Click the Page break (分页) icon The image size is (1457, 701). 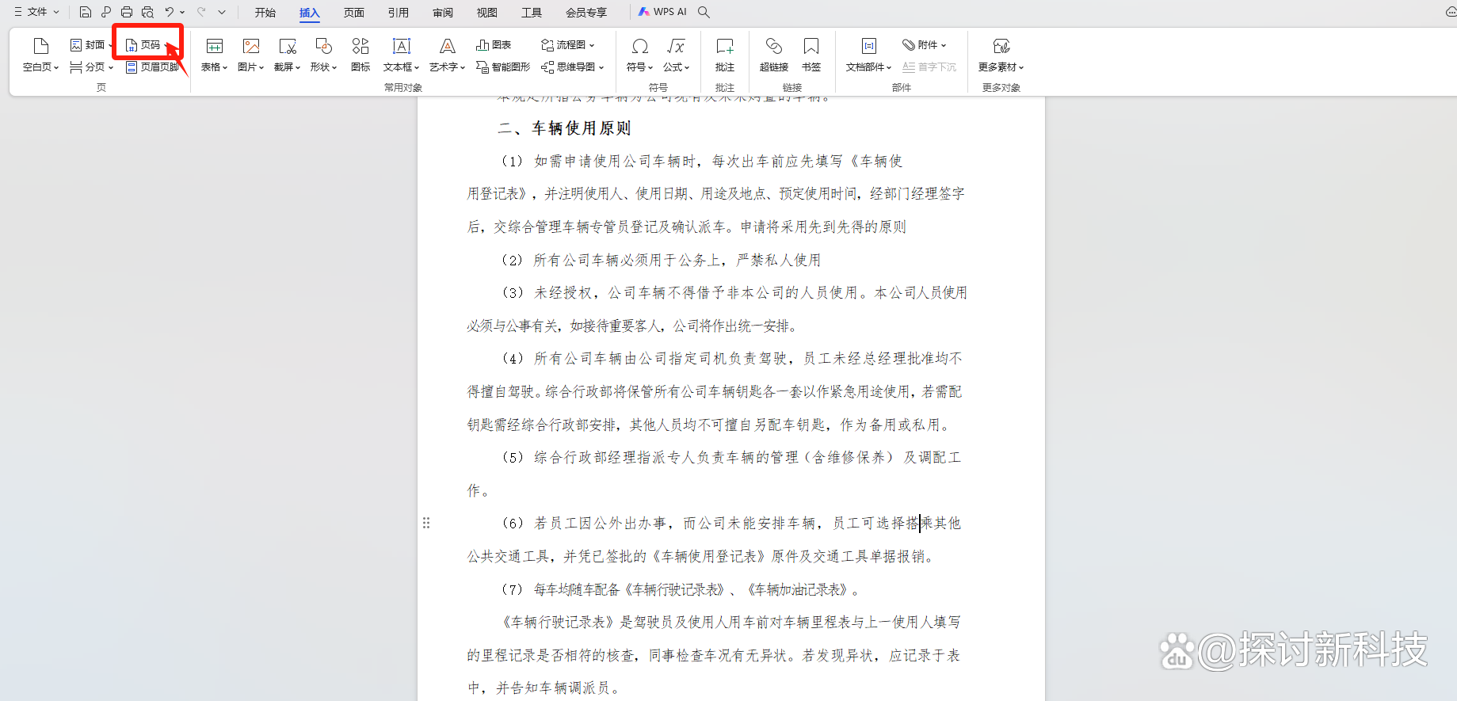click(76, 67)
